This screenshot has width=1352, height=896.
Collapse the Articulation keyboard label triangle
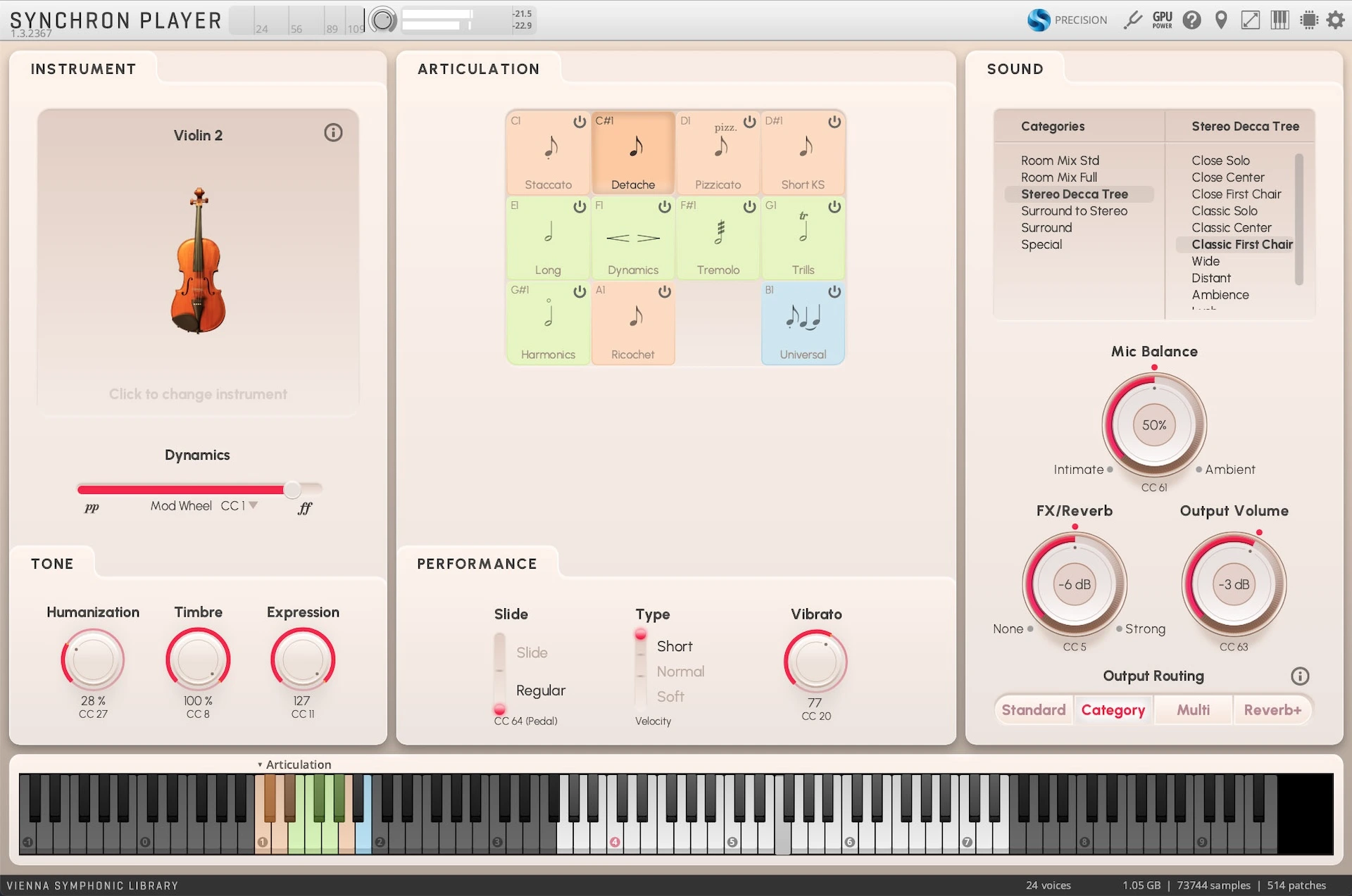click(x=260, y=764)
